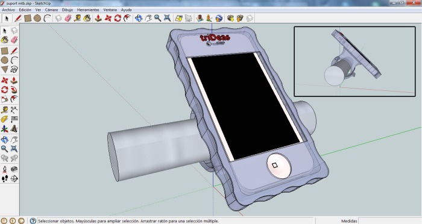Open the Herramientas menu

click(x=88, y=10)
